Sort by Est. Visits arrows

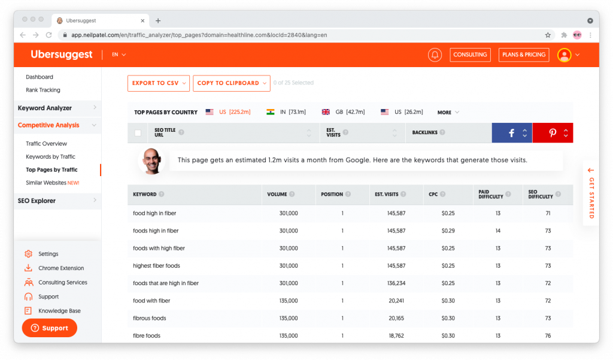tap(394, 132)
